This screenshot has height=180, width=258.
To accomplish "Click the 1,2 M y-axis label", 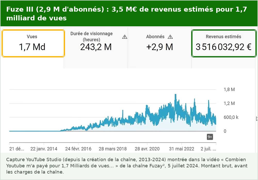I will point(229,103).
